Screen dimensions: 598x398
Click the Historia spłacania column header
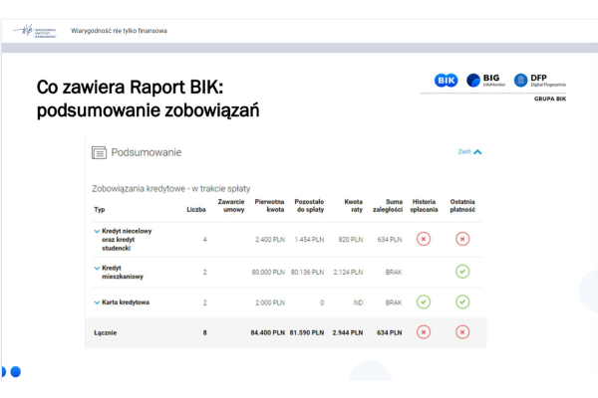click(x=424, y=205)
